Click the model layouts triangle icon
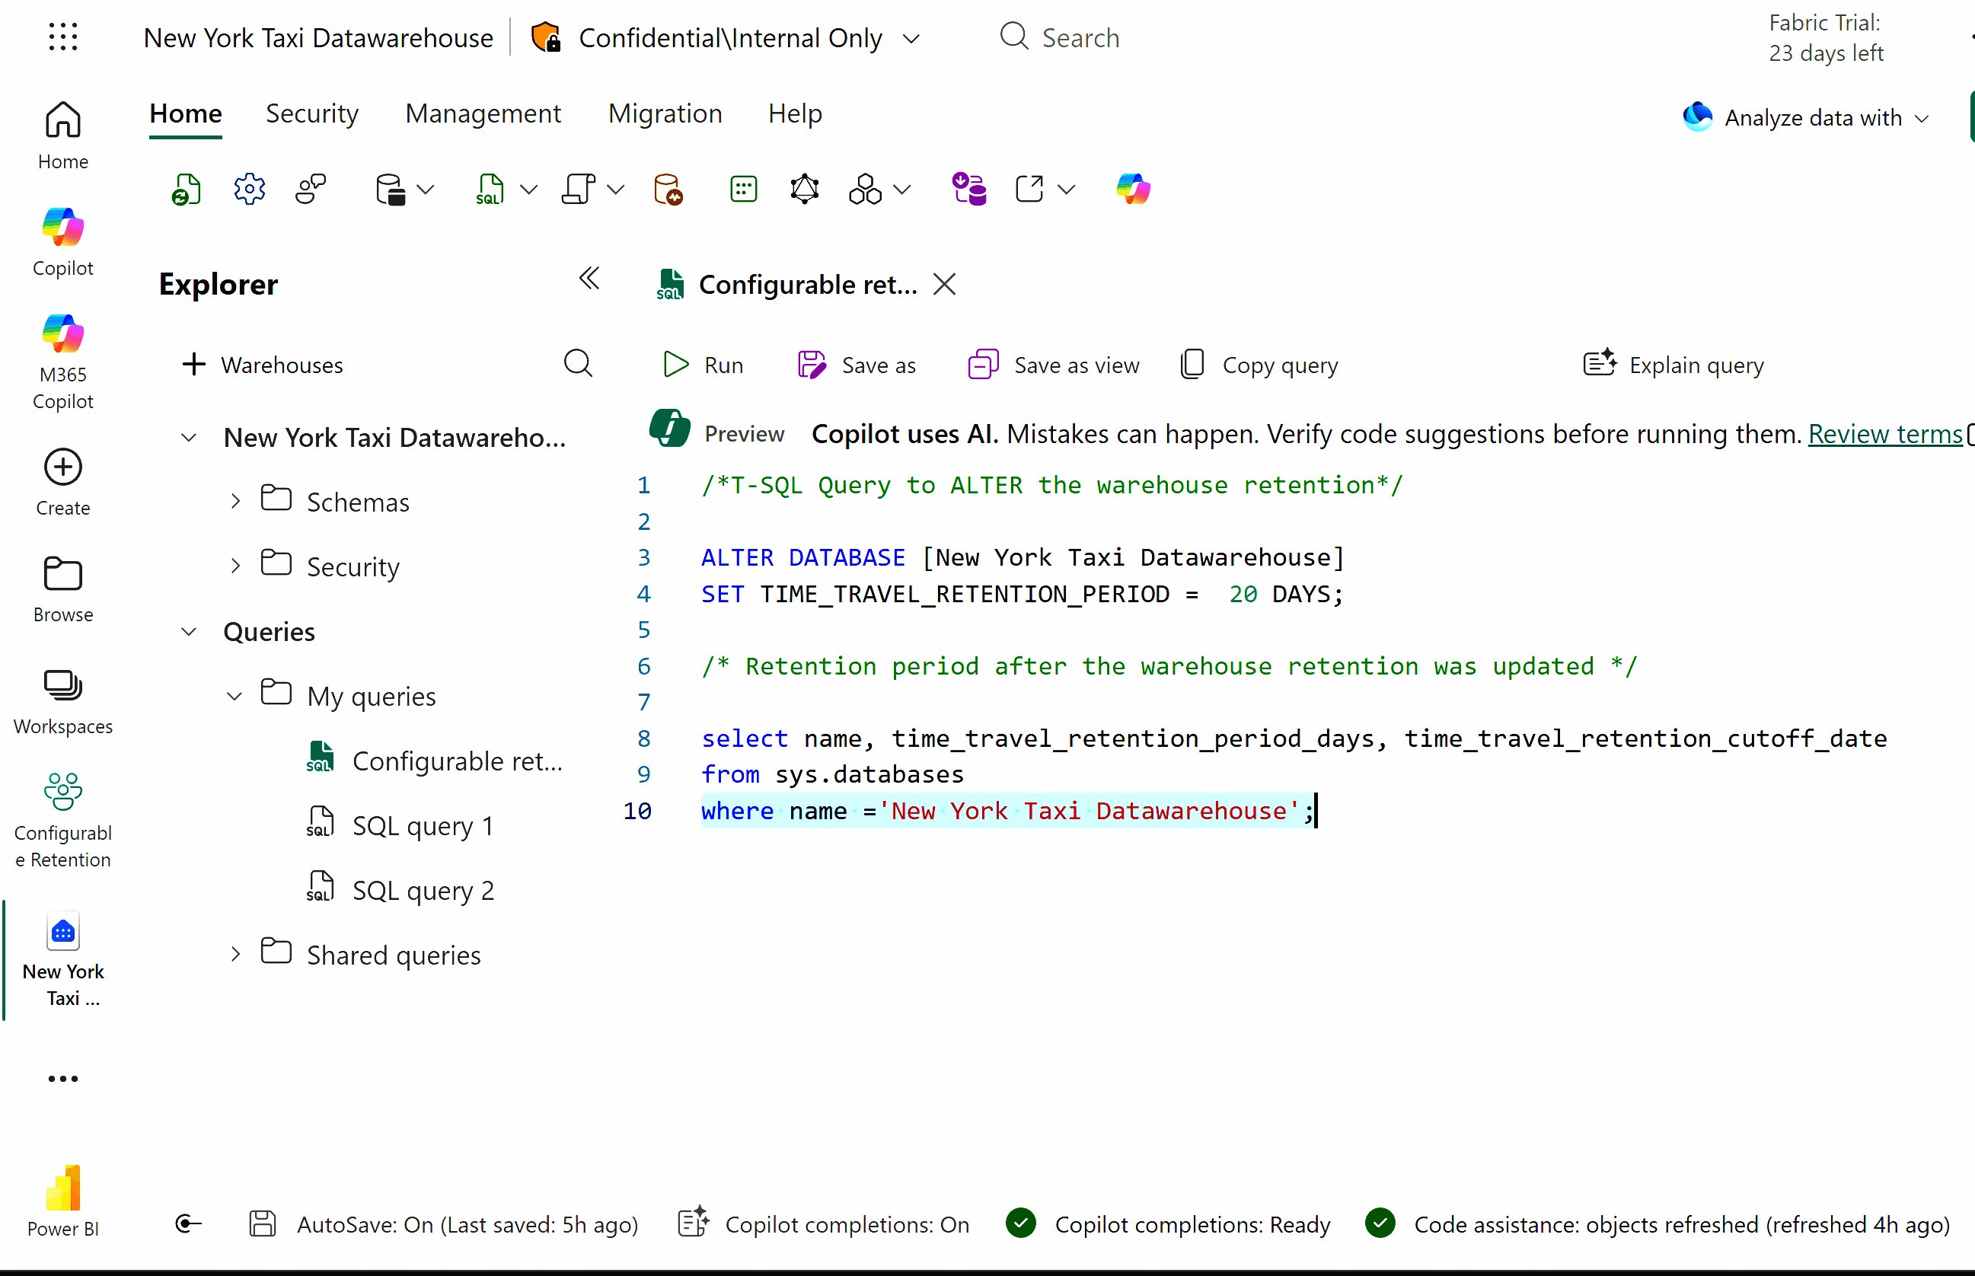Image resolution: width=1975 pixels, height=1276 pixels. 805,190
